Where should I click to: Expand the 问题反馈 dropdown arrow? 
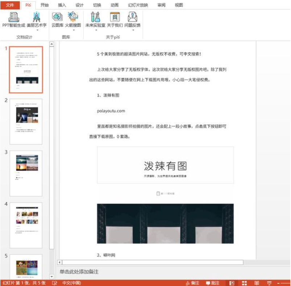(x=133, y=30)
